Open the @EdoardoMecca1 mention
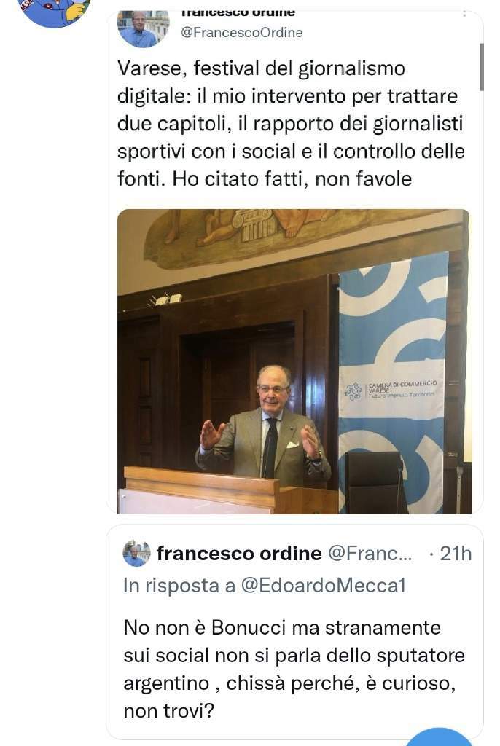Image resolution: width=500 pixels, height=746 pixels. [x=323, y=585]
